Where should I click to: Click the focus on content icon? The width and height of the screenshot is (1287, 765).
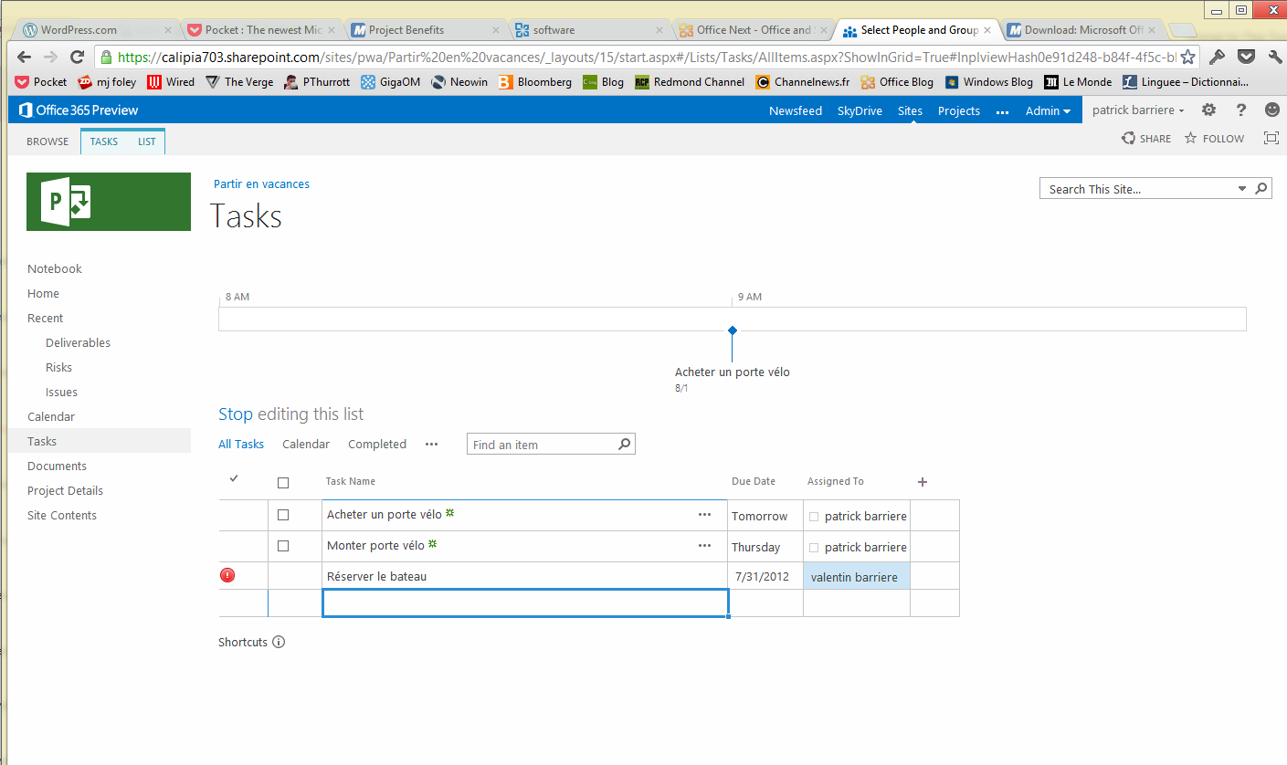click(x=1271, y=139)
